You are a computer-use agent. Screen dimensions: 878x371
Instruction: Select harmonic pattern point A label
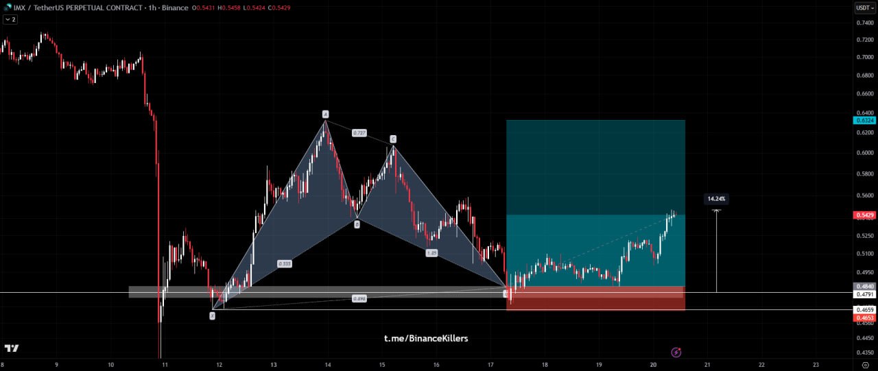pyautogui.click(x=325, y=114)
